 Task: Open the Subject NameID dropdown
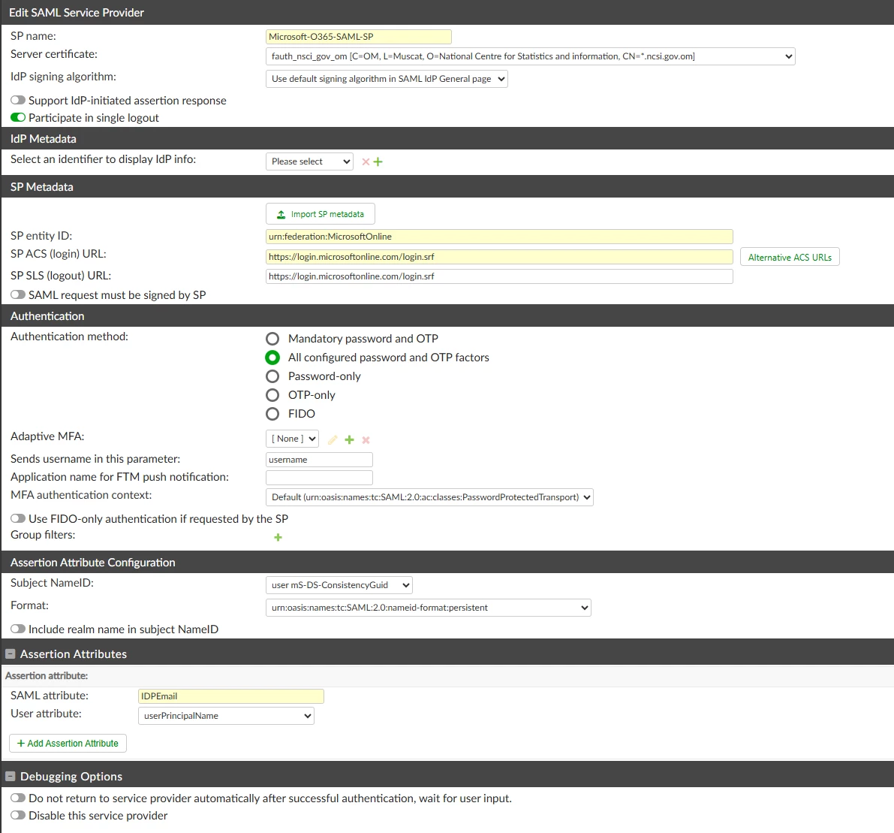[x=339, y=585]
